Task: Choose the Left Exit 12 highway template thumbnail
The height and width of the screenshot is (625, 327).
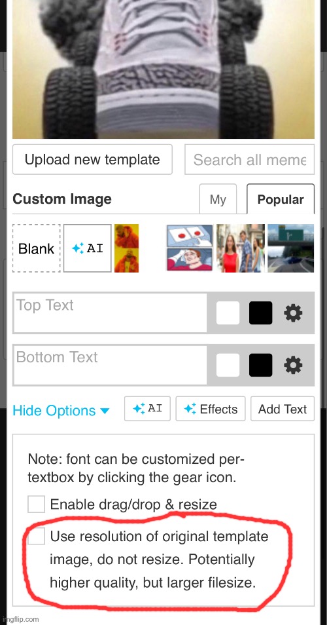Action: pyautogui.click(x=290, y=248)
